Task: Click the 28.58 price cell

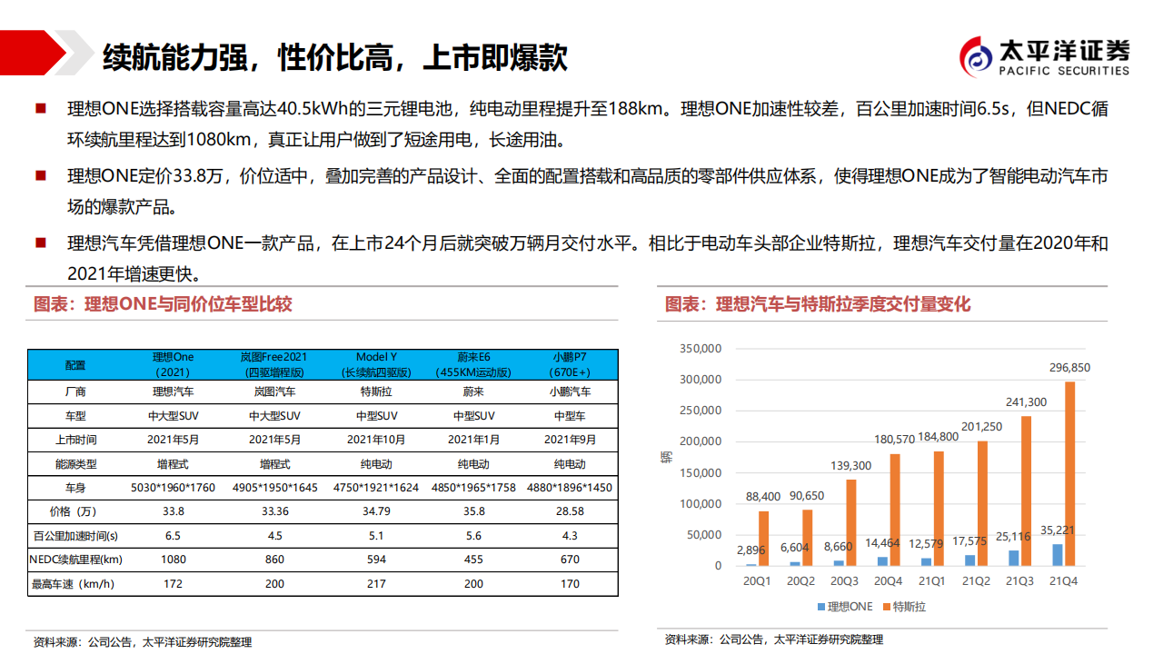Action: point(570,511)
